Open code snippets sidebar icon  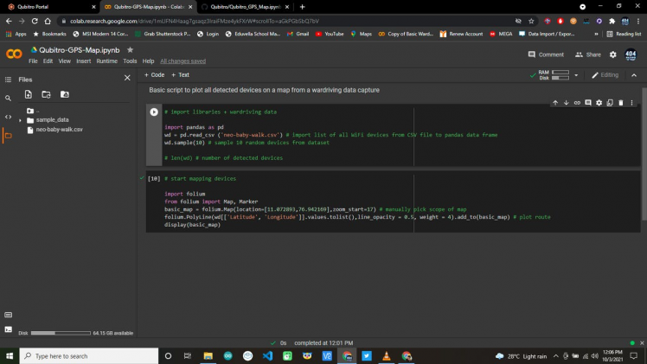[8, 117]
